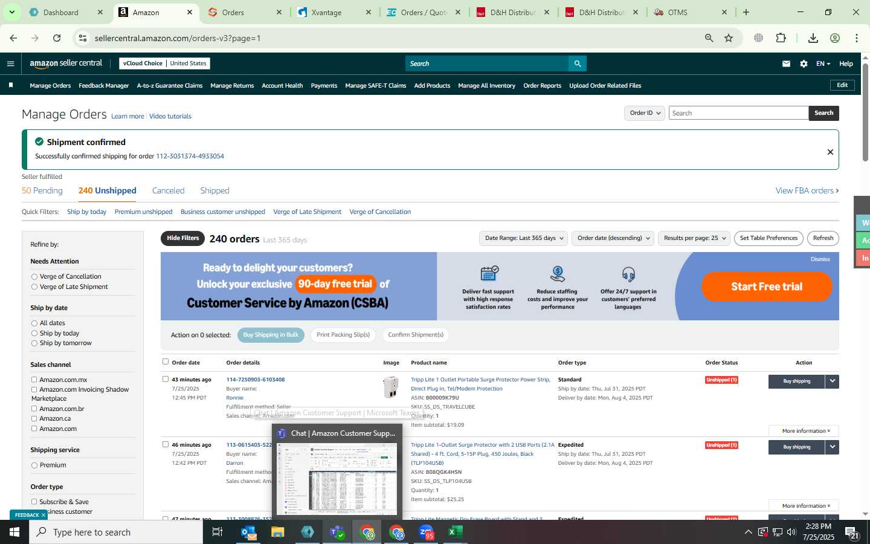Viewport: 870px width, 544px height.
Task: Tick the select-all orders checkbox in header
Action: tap(166, 361)
